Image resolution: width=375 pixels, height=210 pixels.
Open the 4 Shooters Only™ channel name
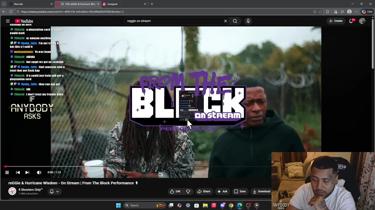pos(30,190)
